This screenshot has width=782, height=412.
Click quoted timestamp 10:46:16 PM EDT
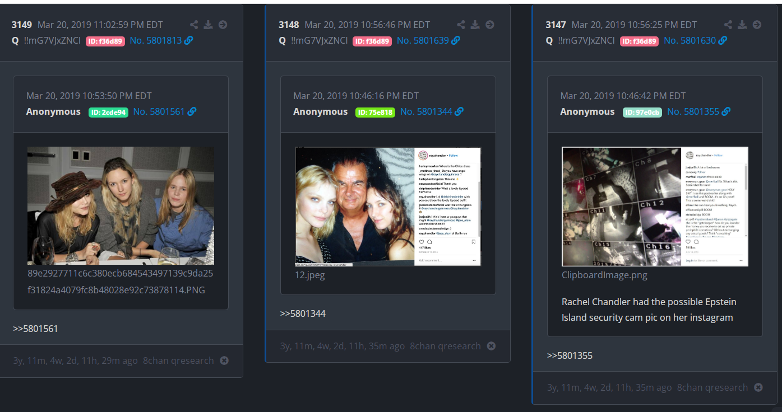click(356, 96)
